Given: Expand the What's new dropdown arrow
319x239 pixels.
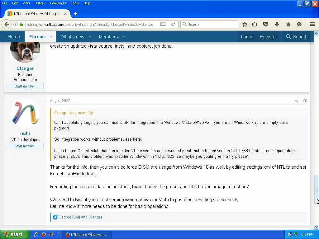Looking at the screenshot, I should point(90,37).
